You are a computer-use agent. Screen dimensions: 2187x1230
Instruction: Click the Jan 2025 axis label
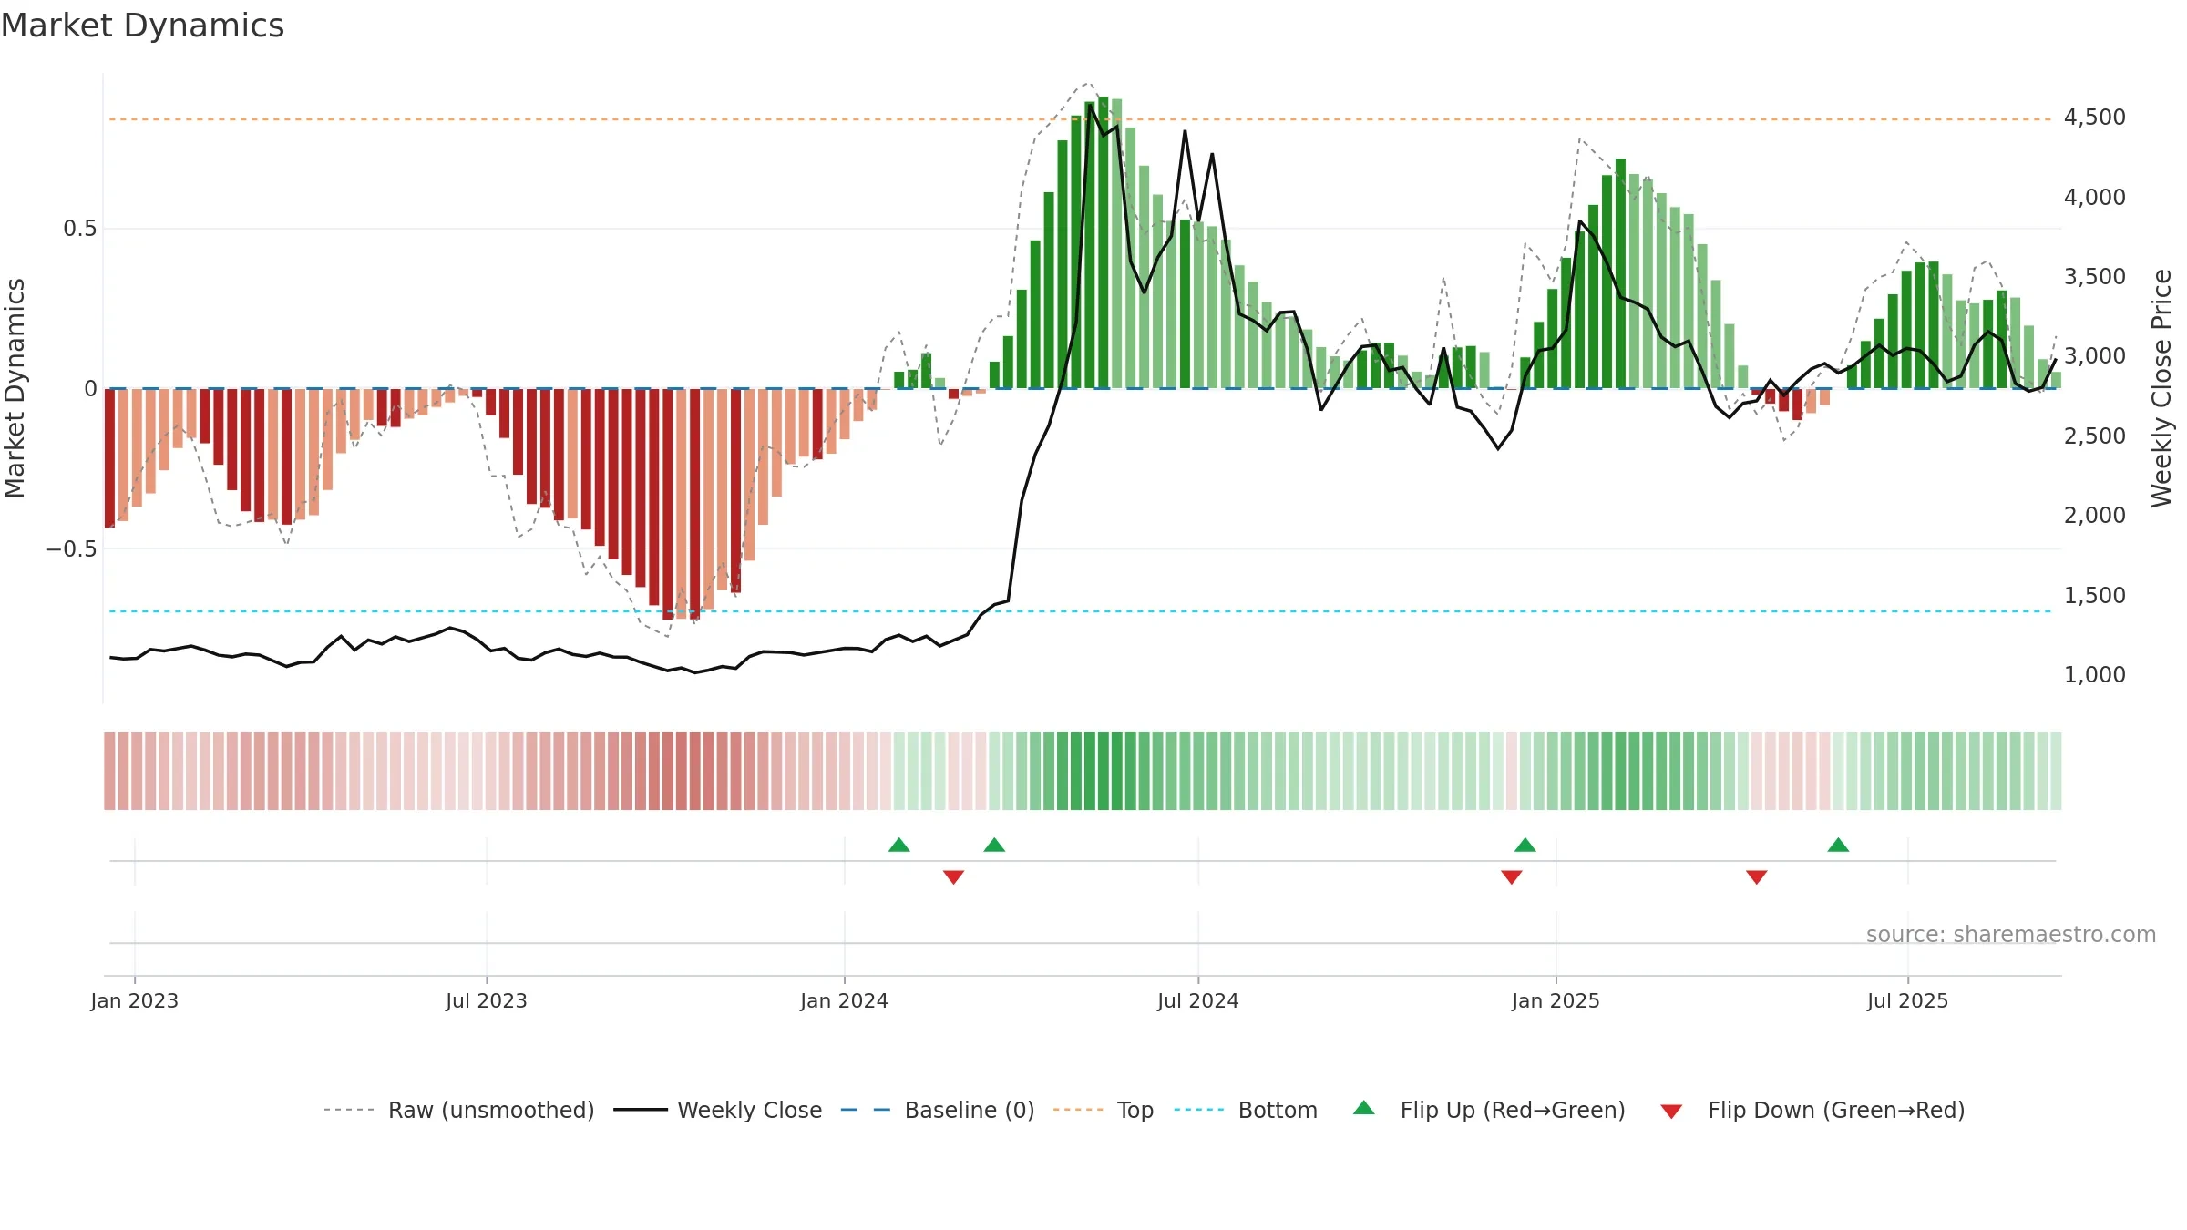[1556, 1000]
